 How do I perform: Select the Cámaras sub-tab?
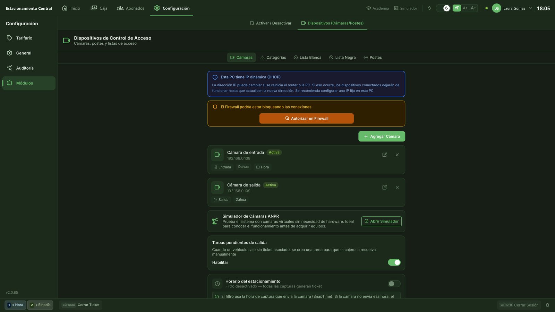(241, 58)
